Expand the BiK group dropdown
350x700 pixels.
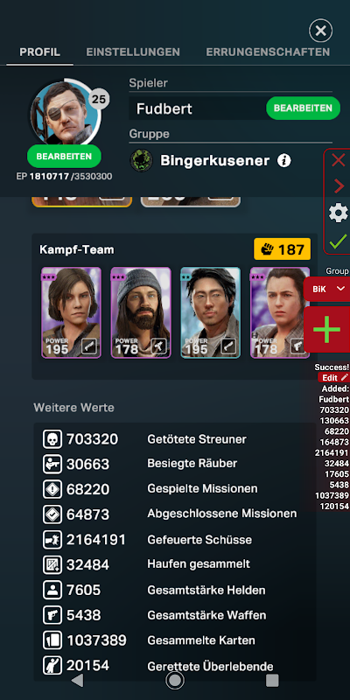pyautogui.click(x=328, y=289)
